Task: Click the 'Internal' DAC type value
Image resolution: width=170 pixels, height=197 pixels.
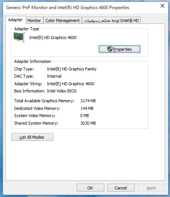Action: [54, 76]
